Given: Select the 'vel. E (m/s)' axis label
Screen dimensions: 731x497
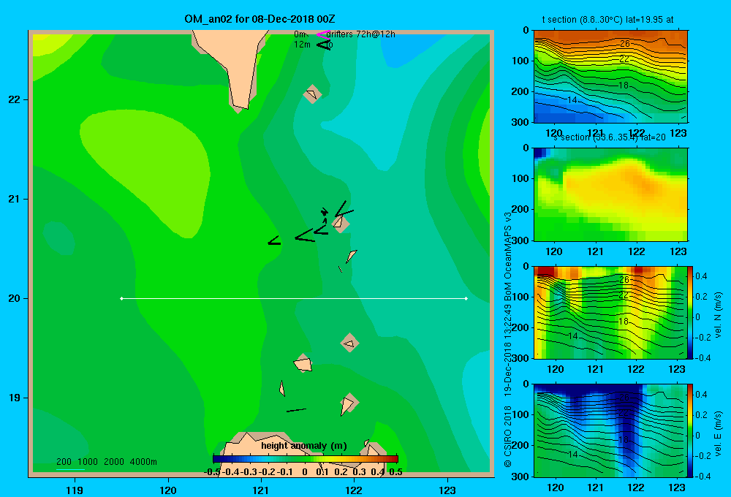Looking at the screenshot, I should pyautogui.click(x=718, y=433).
